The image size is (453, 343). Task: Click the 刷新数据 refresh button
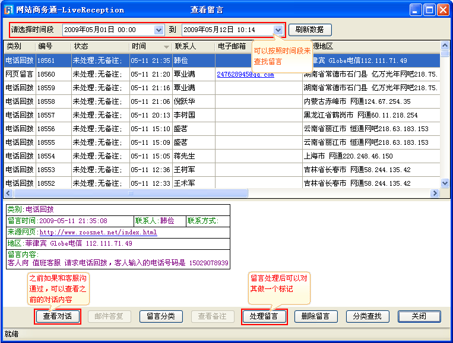click(310, 30)
